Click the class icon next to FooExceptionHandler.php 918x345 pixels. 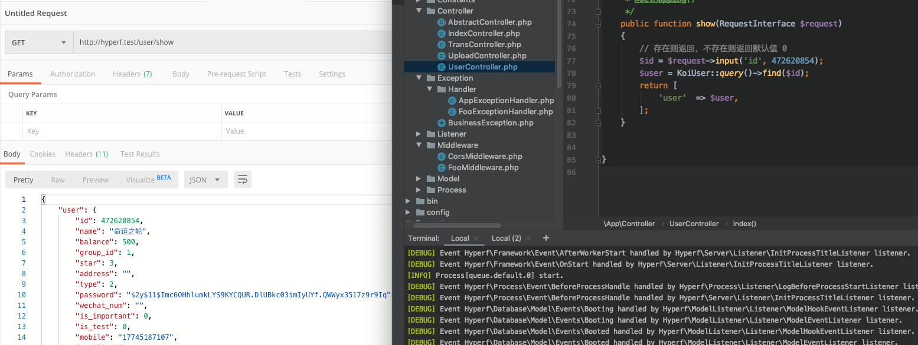452,111
